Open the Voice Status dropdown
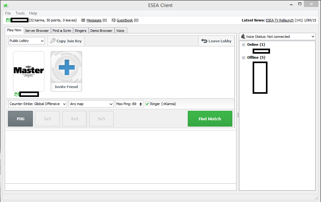Viewport: 321px width, 202px height. tap(277, 37)
